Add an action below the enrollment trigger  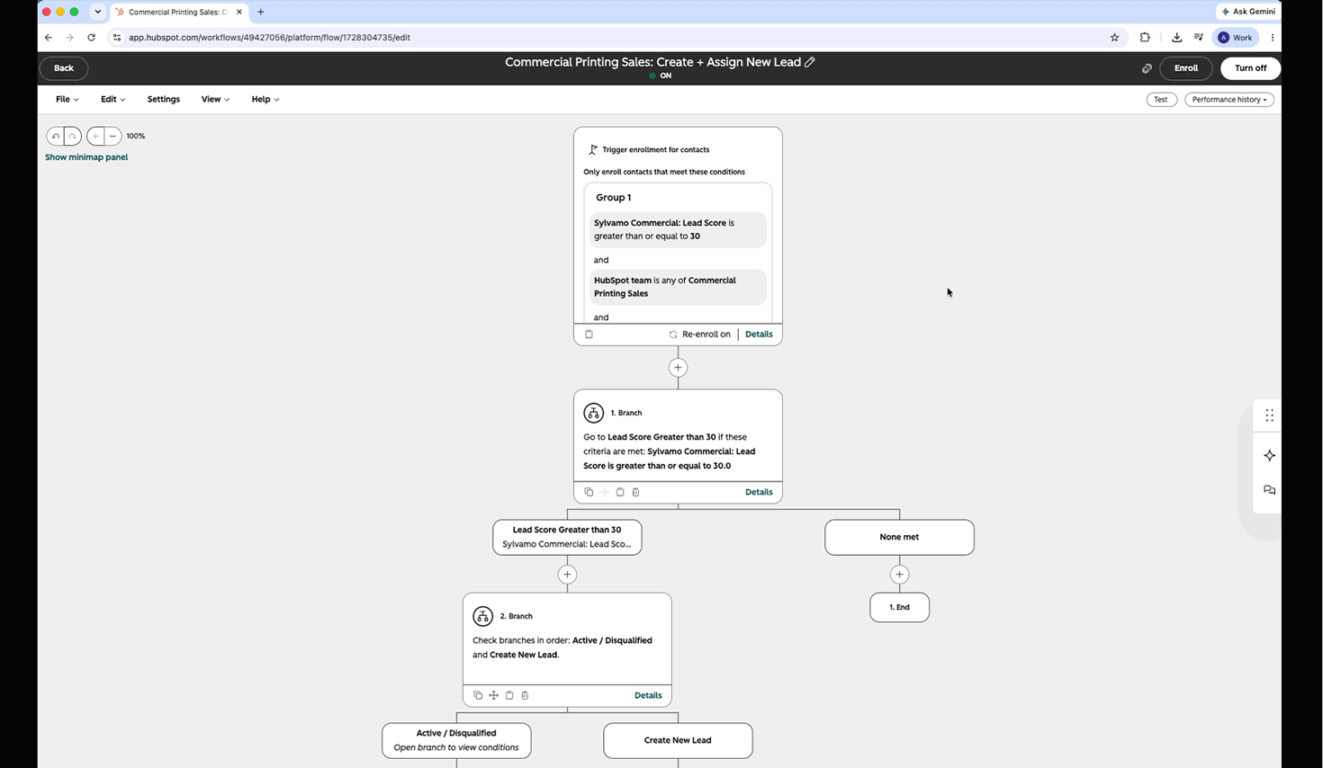pos(678,368)
